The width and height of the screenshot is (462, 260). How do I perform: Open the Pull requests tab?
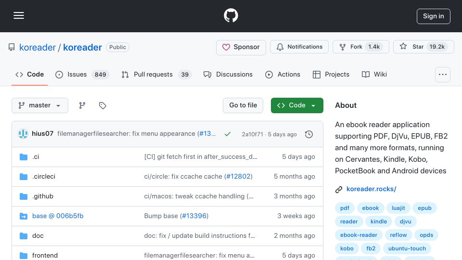click(x=156, y=75)
